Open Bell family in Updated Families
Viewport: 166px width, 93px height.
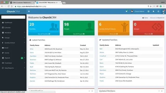101,49
